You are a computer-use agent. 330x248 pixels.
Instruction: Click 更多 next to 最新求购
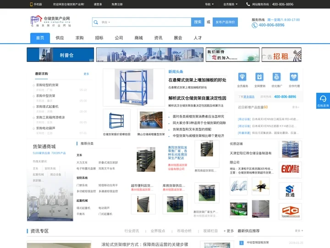(86, 74)
